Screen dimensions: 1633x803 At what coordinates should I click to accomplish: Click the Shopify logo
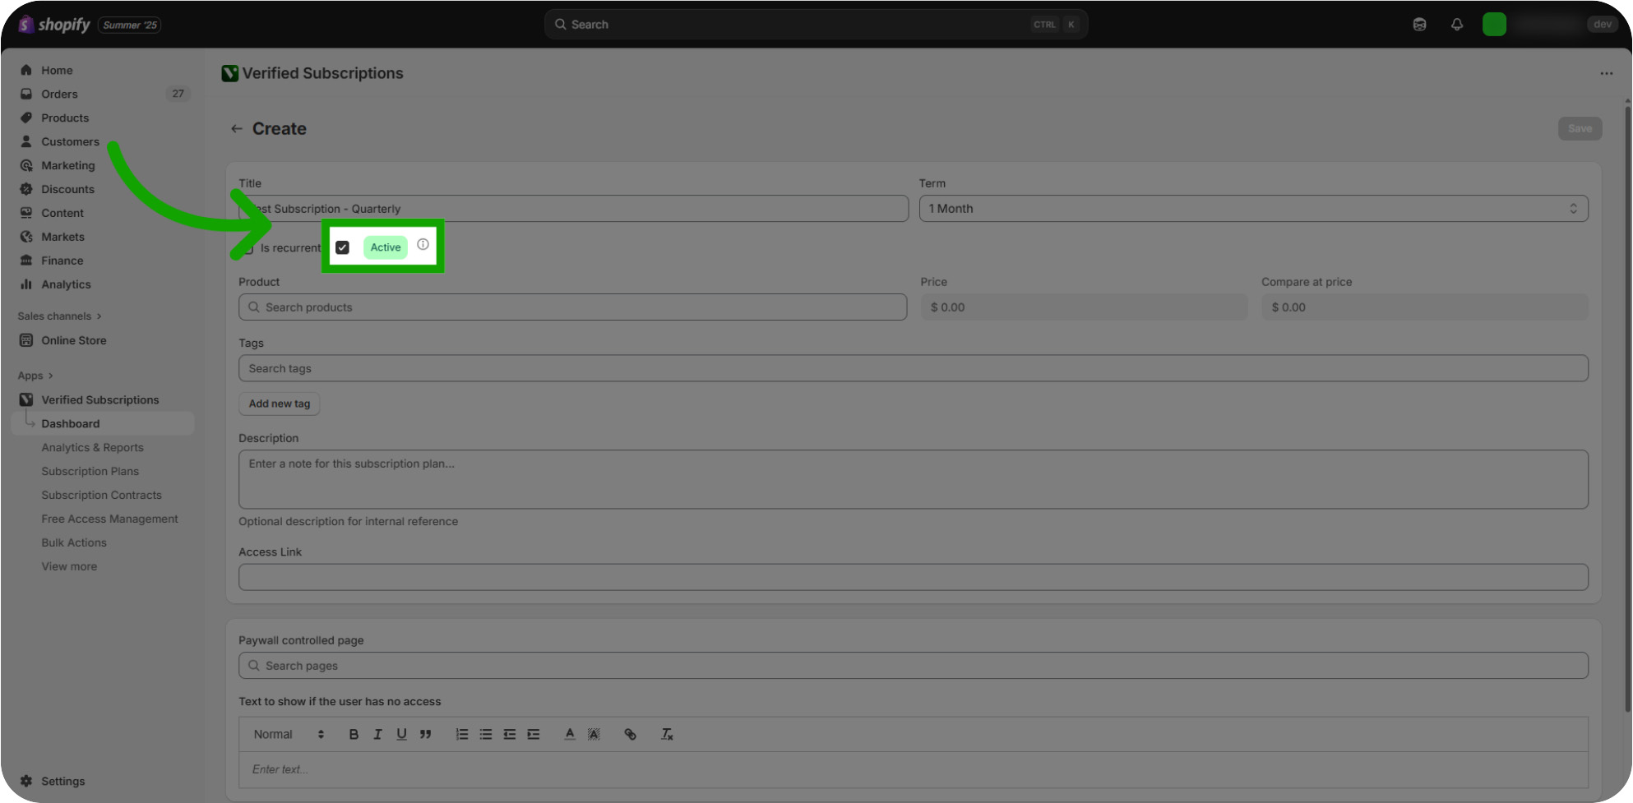(x=54, y=25)
